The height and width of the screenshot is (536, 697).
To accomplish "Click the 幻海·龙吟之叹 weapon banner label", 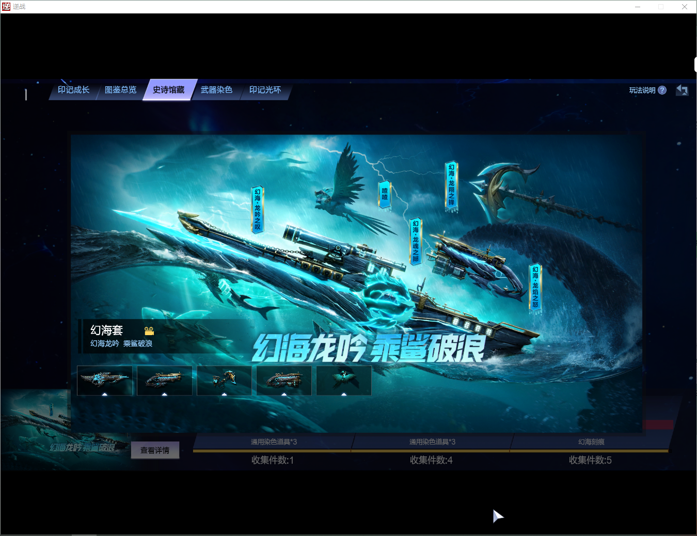I will click(x=258, y=210).
